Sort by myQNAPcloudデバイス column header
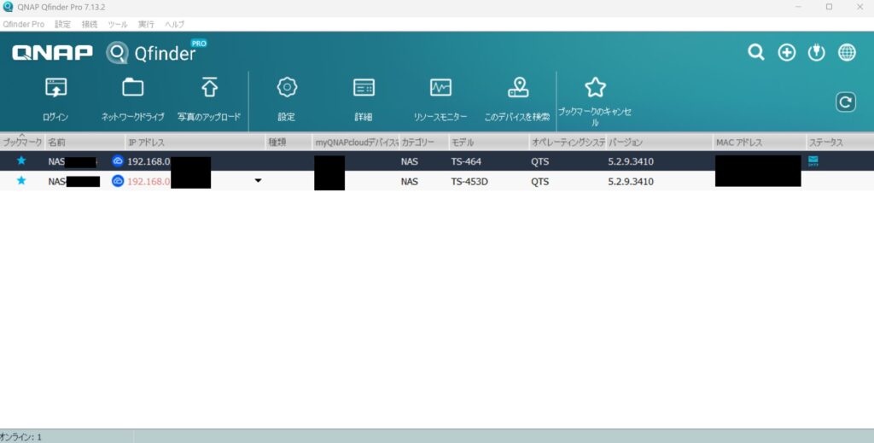 (x=356, y=142)
